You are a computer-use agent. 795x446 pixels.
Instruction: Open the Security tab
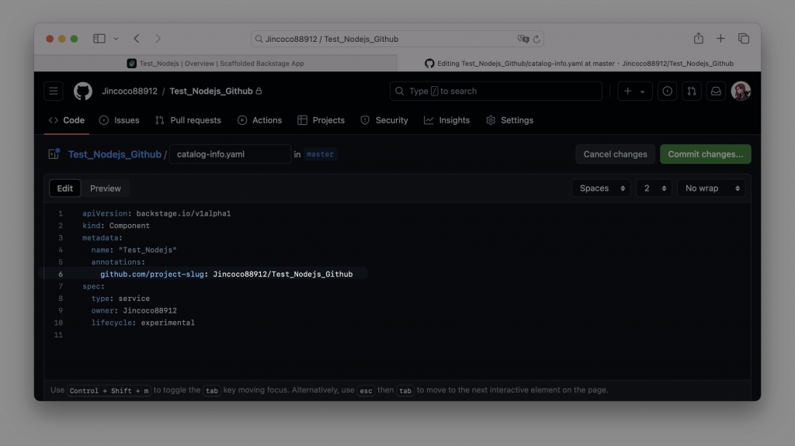click(384, 120)
